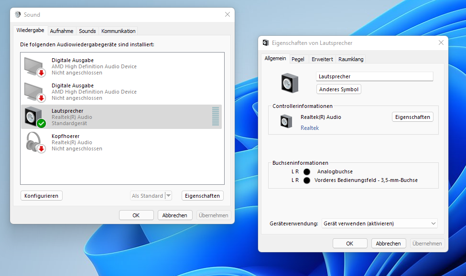
Task: Switch to the Sounds tab
Action: click(x=87, y=31)
